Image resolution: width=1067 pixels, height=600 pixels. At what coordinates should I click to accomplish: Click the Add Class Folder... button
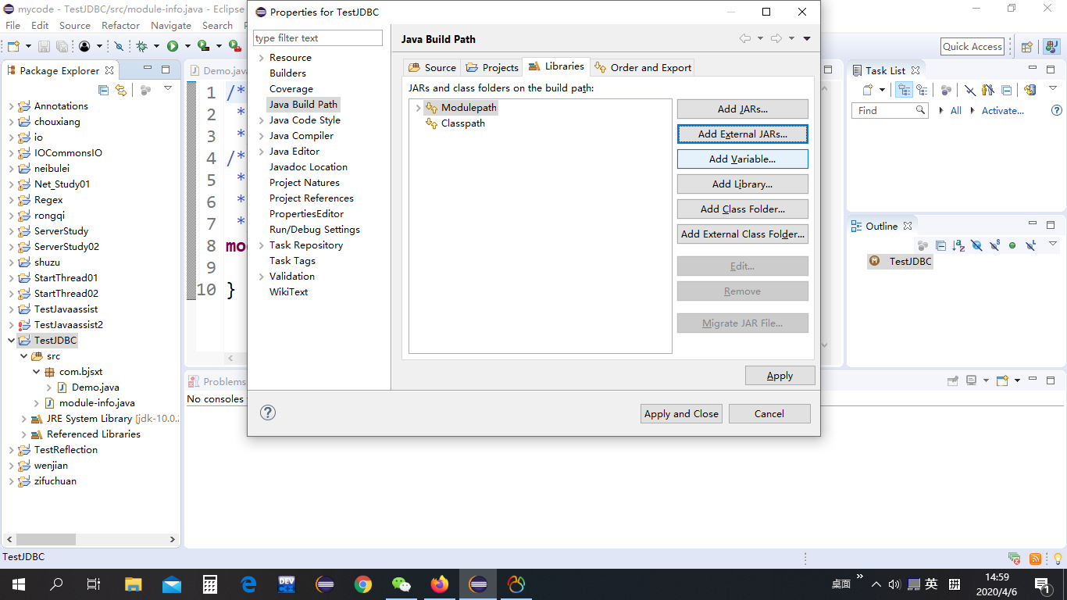pyautogui.click(x=742, y=209)
